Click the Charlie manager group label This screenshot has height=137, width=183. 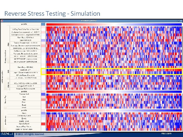click(x=8, y=85)
